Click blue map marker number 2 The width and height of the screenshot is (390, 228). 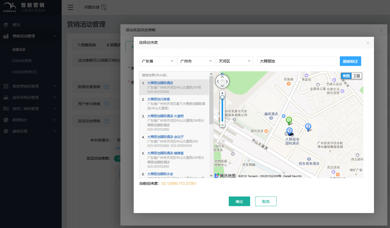pyautogui.click(x=308, y=127)
